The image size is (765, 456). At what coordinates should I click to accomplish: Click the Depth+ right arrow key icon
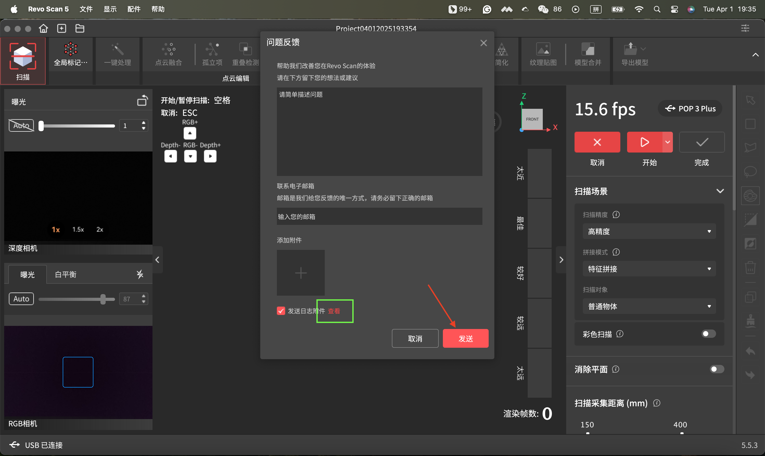[210, 156]
